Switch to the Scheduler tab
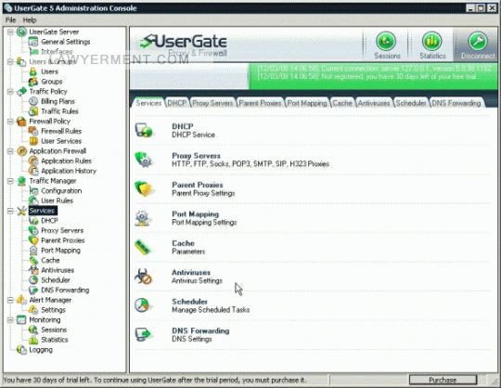This screenshot has width=501, height=388. click(x=411, y=103)
